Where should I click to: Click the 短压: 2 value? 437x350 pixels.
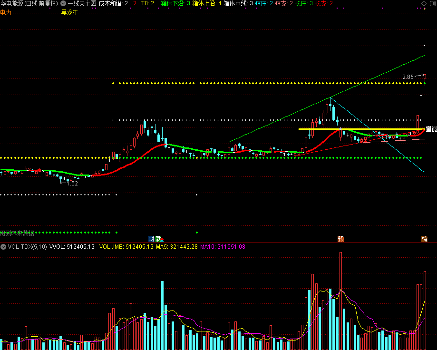click(264, 3)
